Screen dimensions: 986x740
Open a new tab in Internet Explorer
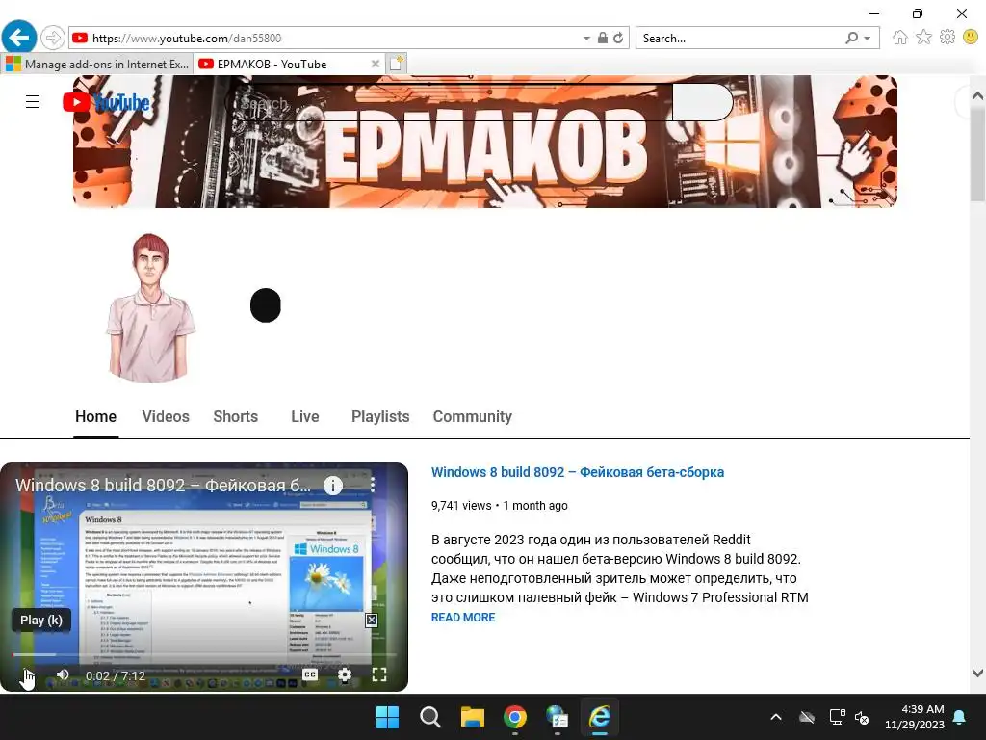click(396, 64)
